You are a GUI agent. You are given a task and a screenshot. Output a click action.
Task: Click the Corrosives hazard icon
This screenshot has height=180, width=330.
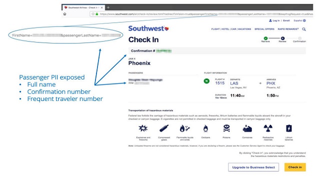click(x=247, y=128)
